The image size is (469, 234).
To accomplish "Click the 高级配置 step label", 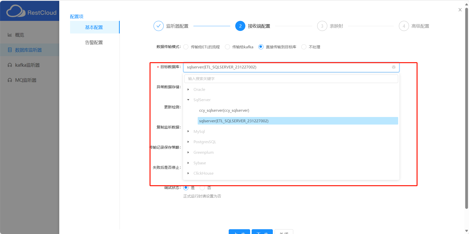I will (x=420, y=26).
